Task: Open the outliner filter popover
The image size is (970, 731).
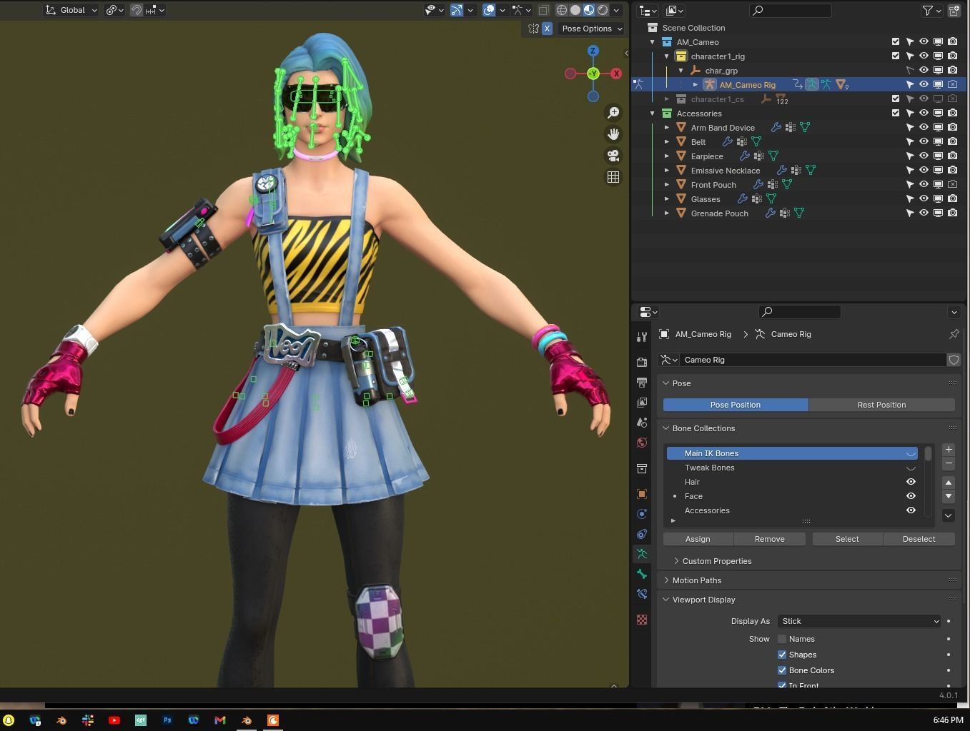Action: (931, 10)
